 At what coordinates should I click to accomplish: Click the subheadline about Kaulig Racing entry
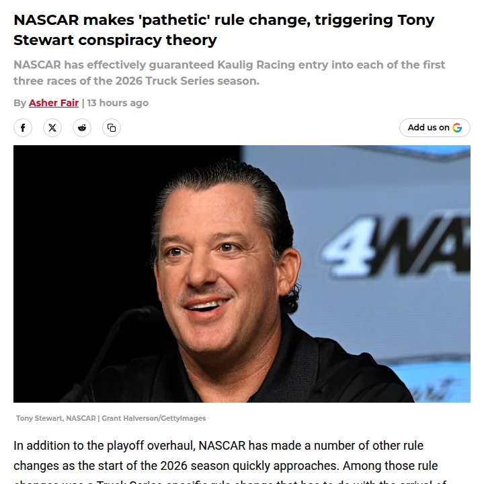[229, 73]
